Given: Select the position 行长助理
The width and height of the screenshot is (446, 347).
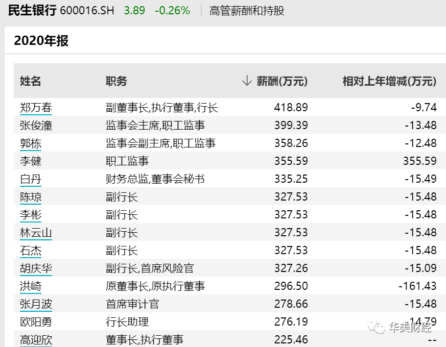Looking at the screenshot, I should (x=127, y=323).
